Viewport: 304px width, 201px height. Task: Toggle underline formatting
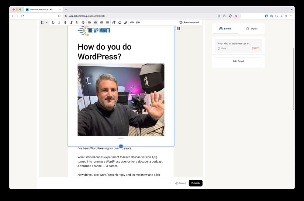point(77,22)
